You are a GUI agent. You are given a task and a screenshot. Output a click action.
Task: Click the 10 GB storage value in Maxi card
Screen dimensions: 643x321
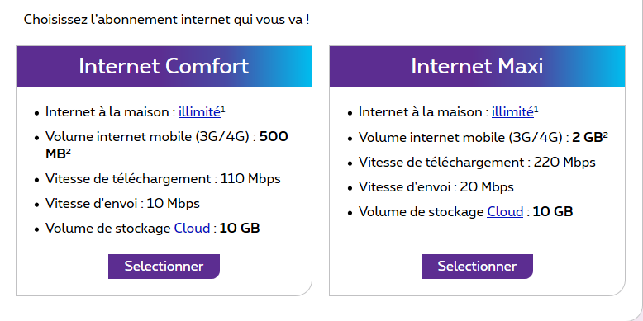(553, 212)
